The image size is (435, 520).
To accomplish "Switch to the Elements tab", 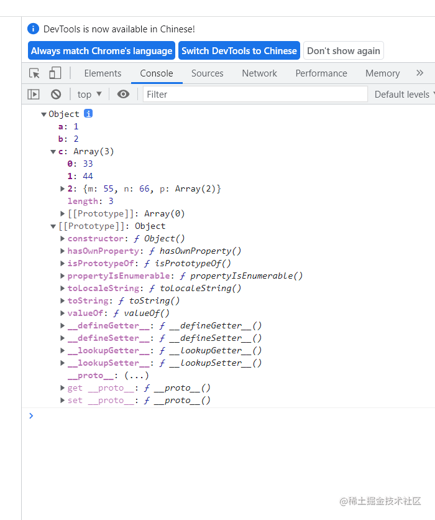I will (x=103, y=73).
